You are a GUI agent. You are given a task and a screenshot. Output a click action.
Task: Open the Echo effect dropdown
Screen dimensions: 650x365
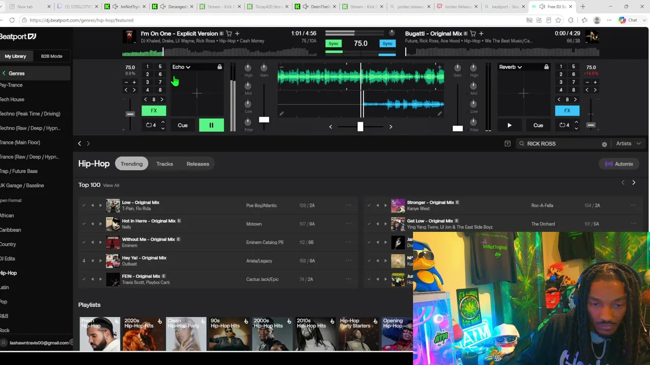click(181, 67)
